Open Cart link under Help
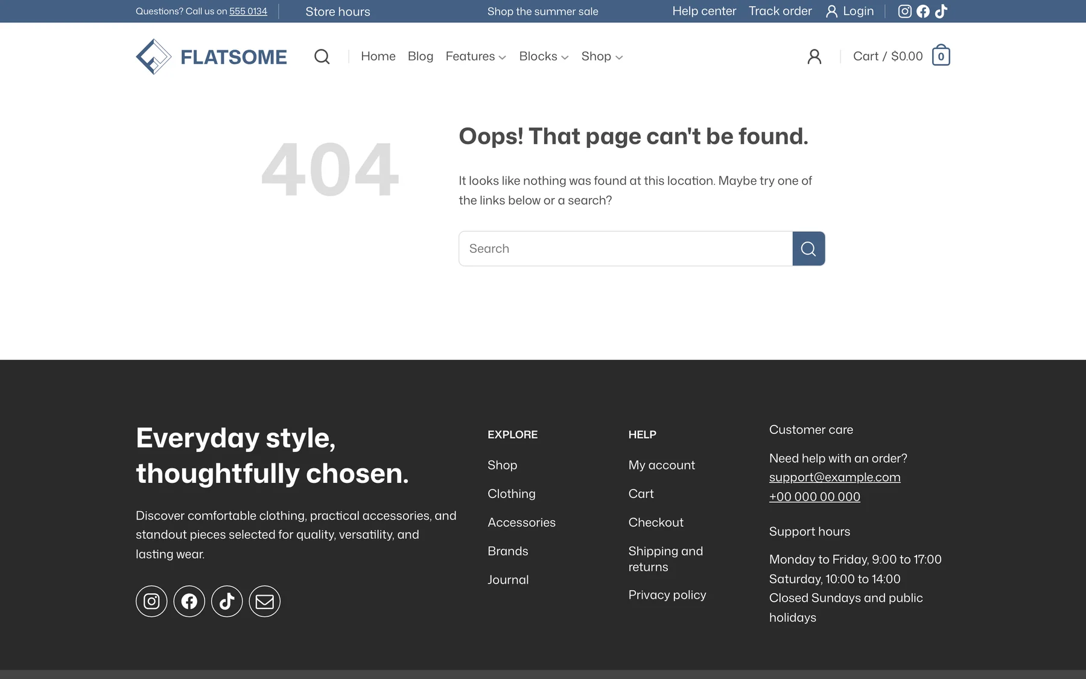 [x=641, y=494]
